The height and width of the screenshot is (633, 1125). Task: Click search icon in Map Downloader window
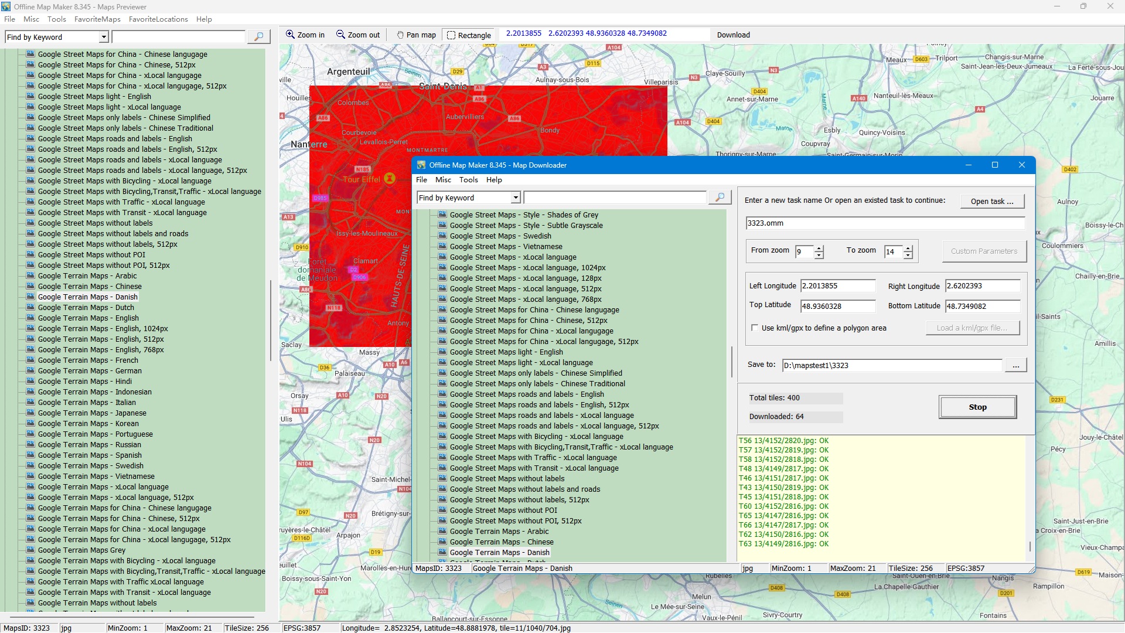click(720, 198)
